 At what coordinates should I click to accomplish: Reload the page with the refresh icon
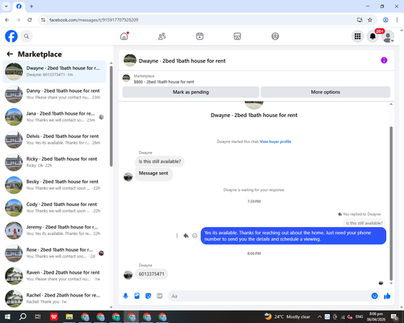click(x=30, y=20)
